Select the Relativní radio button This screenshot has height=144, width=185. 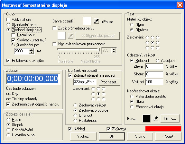click(132, 61)
